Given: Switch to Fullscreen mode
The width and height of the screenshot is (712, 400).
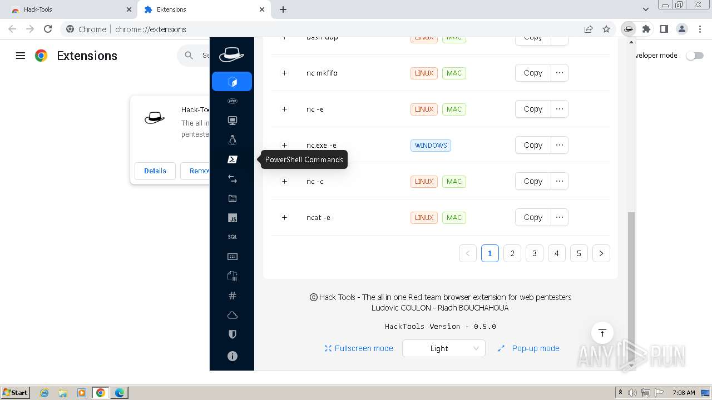Looking at the screenshot, I should pyautogui.click(x=359, y=348).
